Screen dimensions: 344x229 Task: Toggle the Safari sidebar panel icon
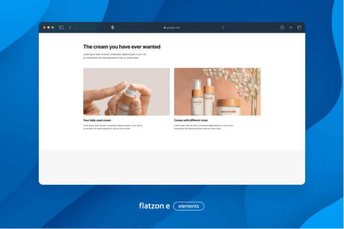click(61, 27)
